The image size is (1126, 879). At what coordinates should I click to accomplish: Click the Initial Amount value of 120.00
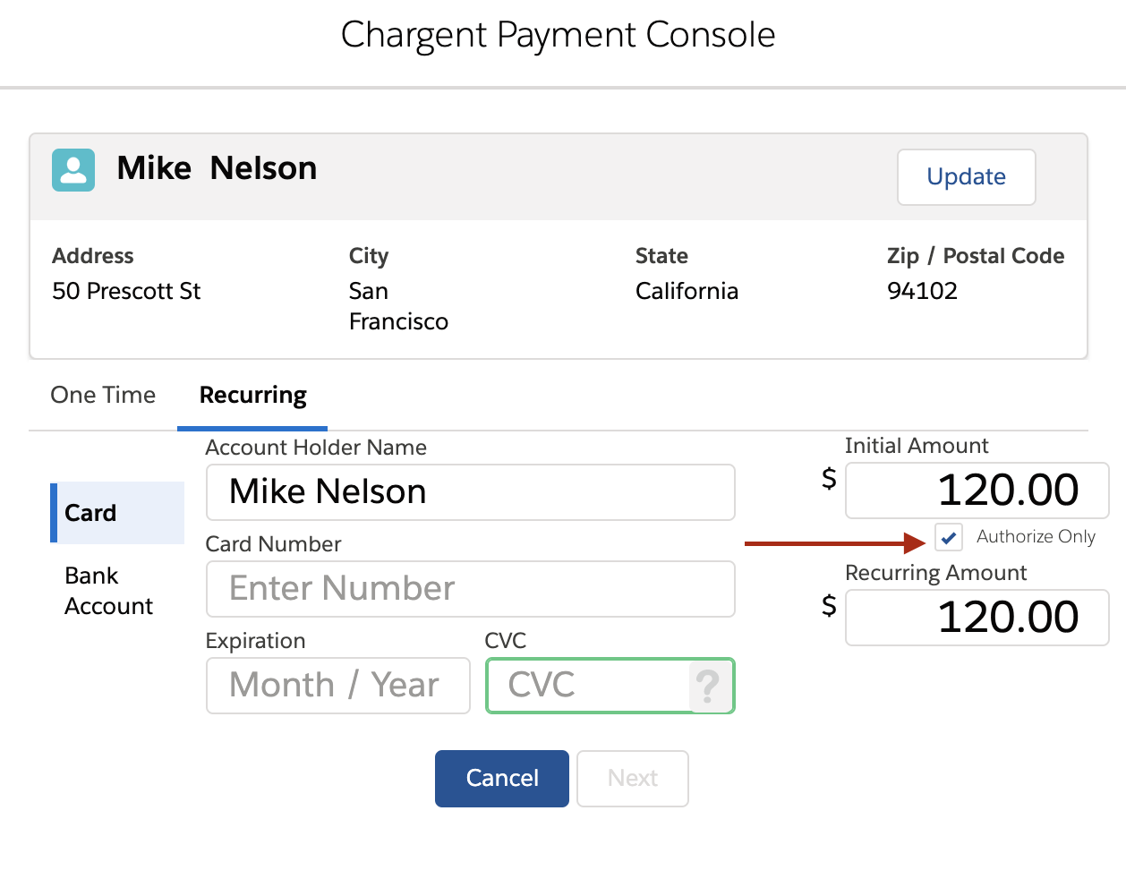tap(977, 490)
